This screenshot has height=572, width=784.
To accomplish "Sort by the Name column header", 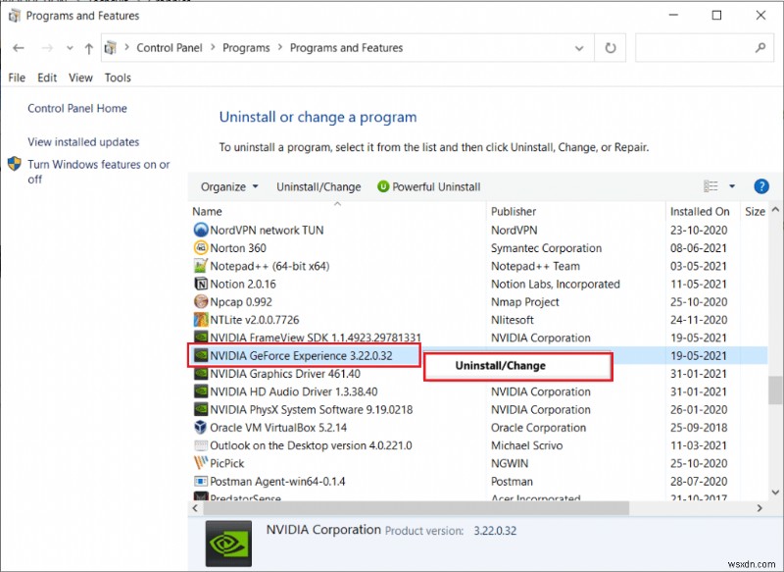I will 336,211.
